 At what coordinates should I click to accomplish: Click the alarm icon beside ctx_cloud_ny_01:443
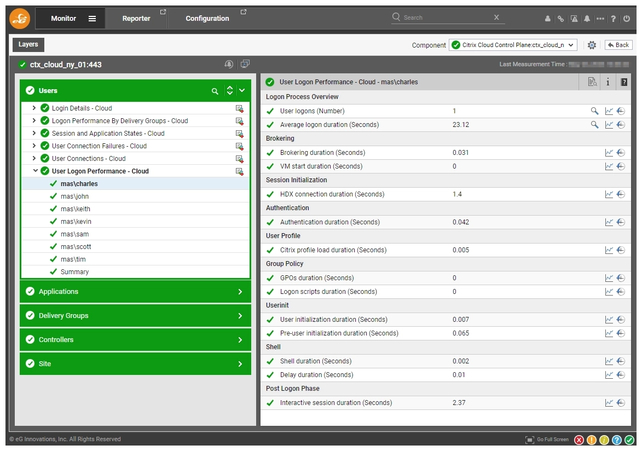click(229, 64)
